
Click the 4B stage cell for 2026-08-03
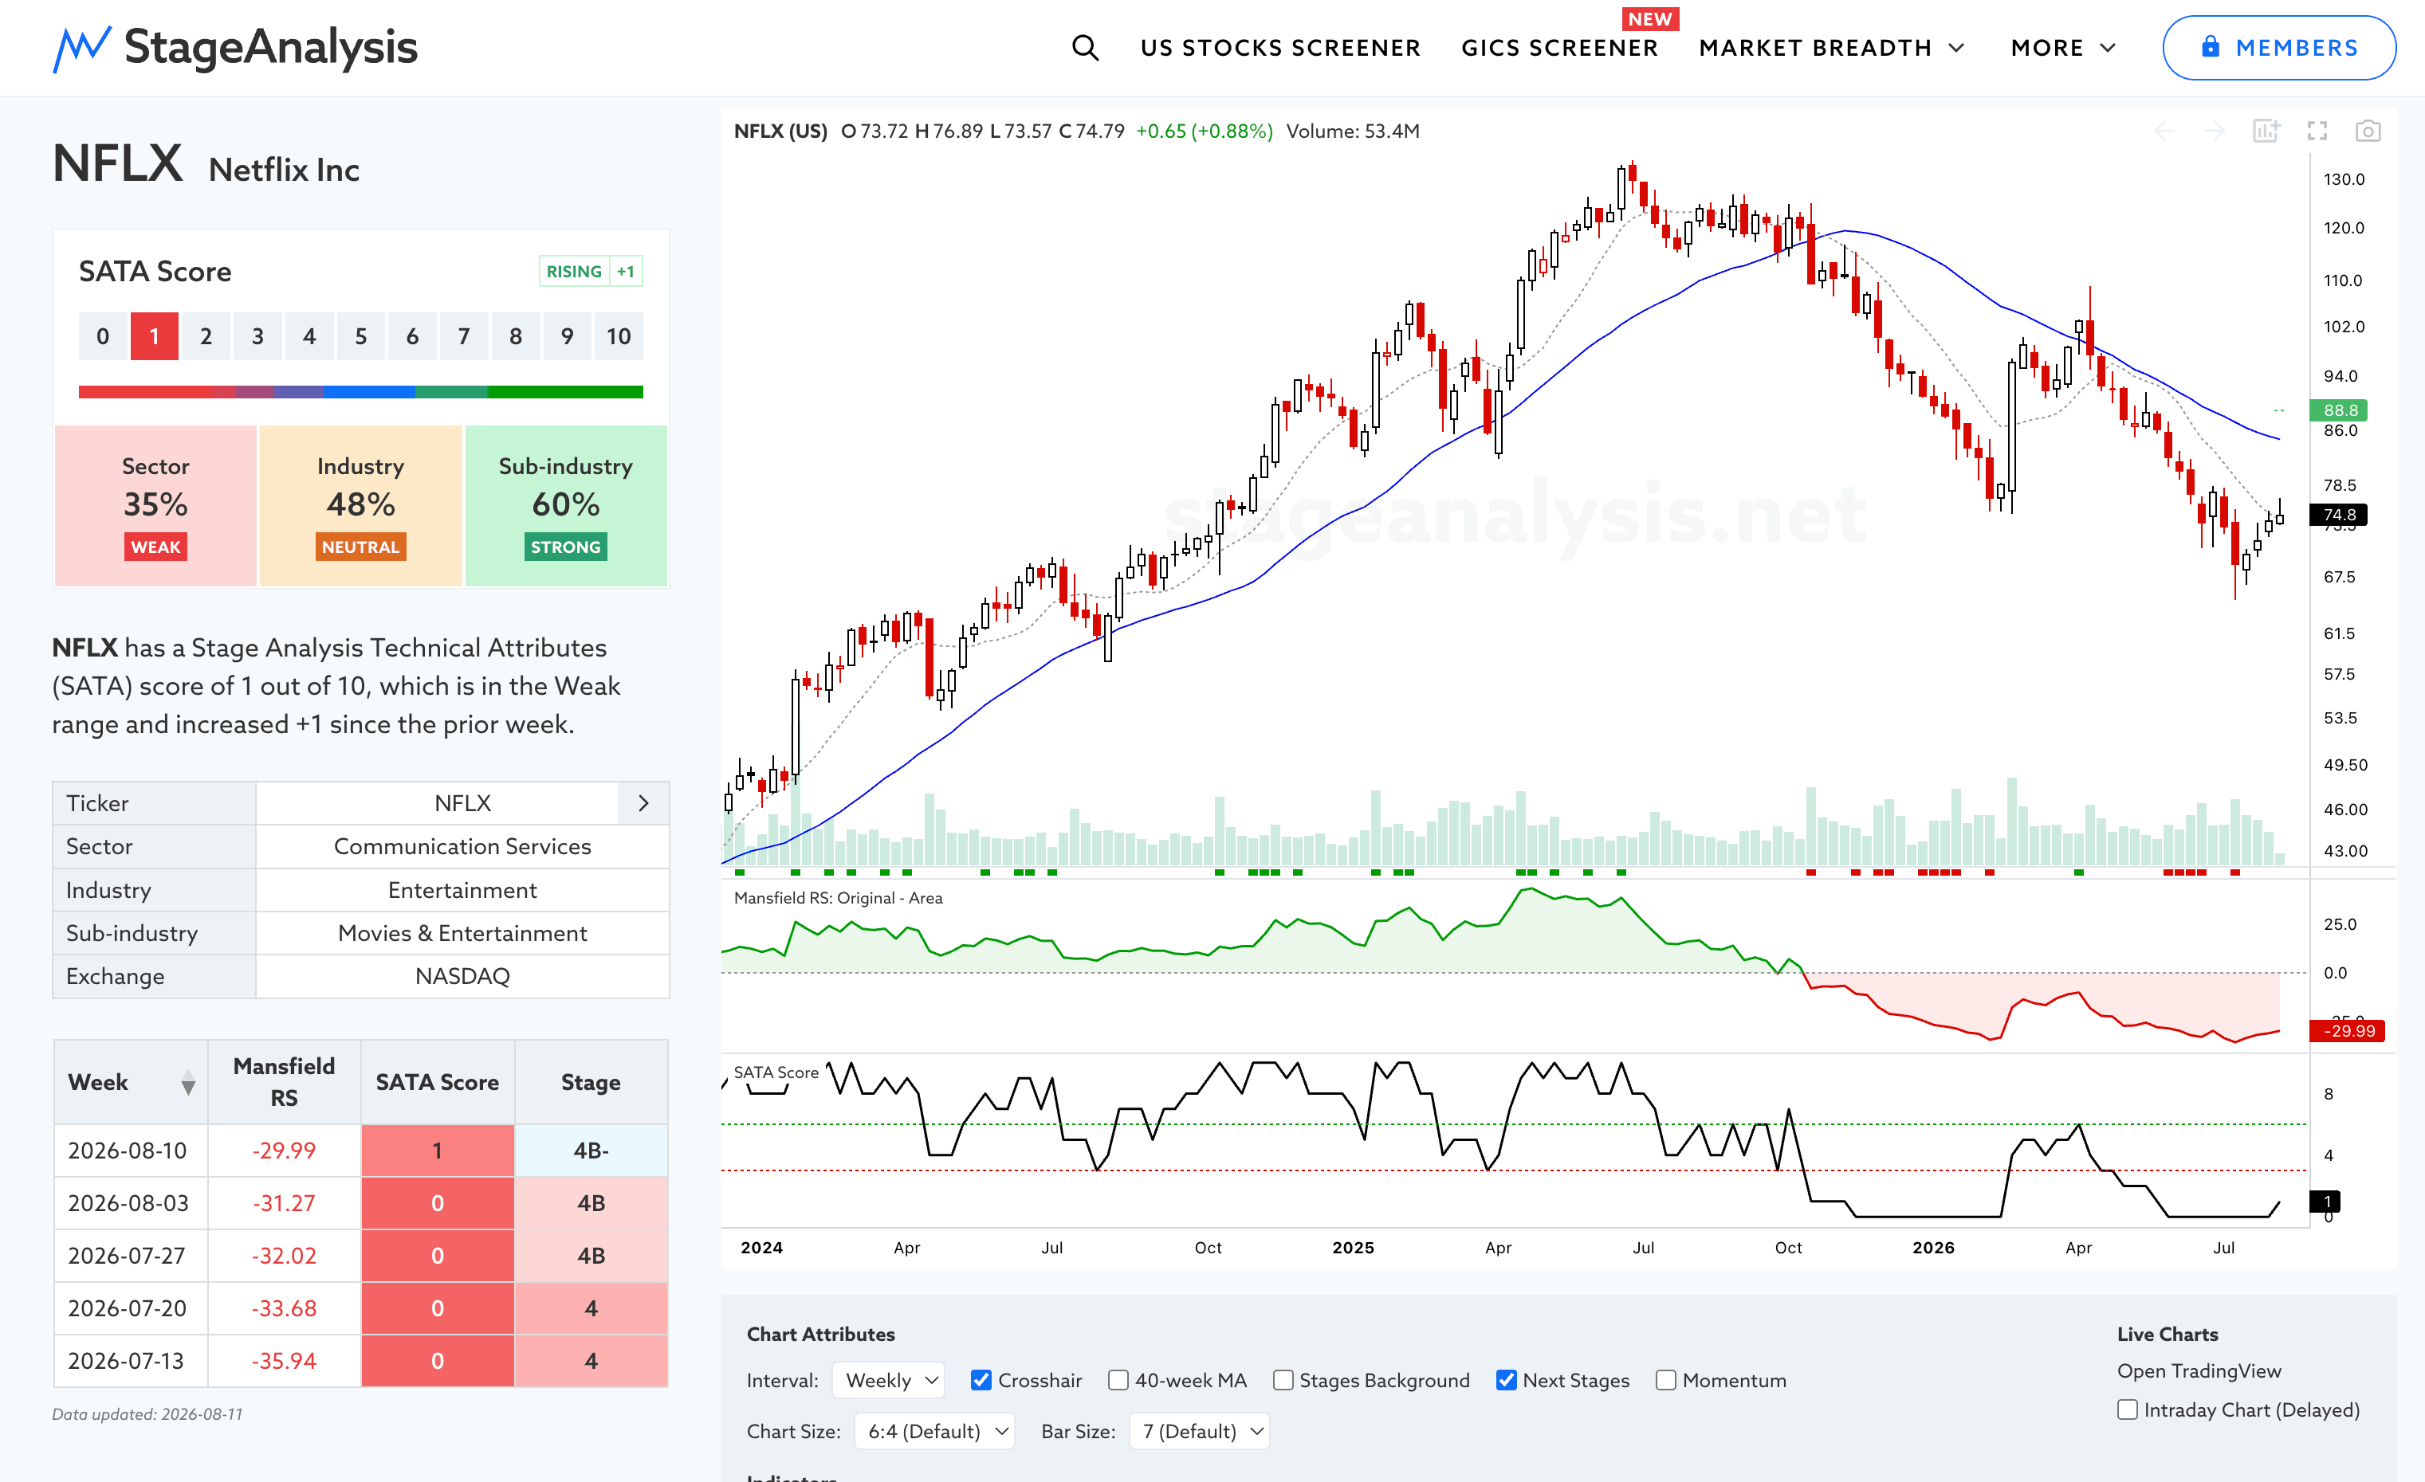[591, 1202]
